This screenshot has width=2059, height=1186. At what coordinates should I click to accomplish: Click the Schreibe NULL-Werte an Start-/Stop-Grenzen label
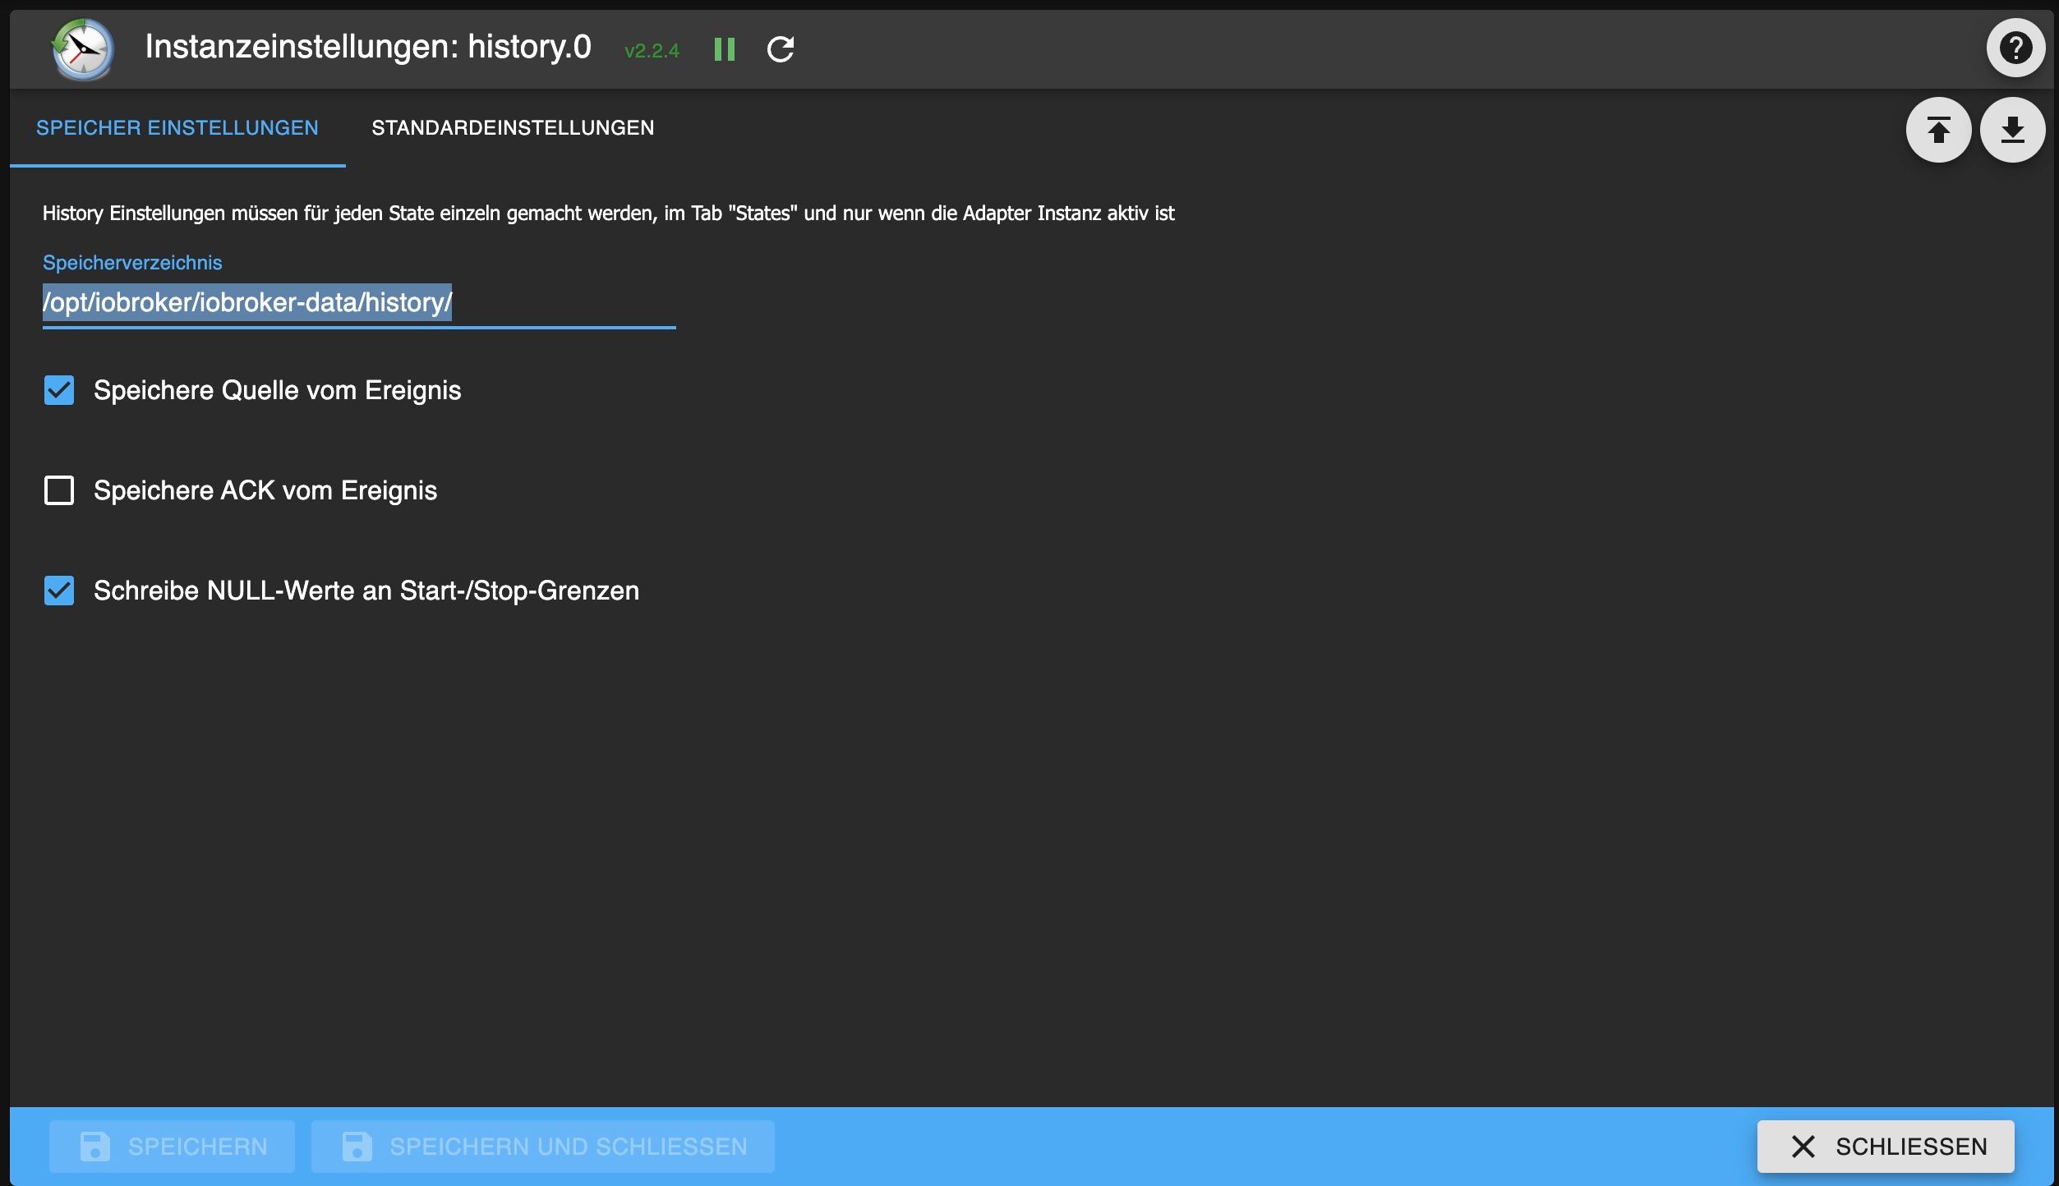pyautogui.click(x=366, y=591)
